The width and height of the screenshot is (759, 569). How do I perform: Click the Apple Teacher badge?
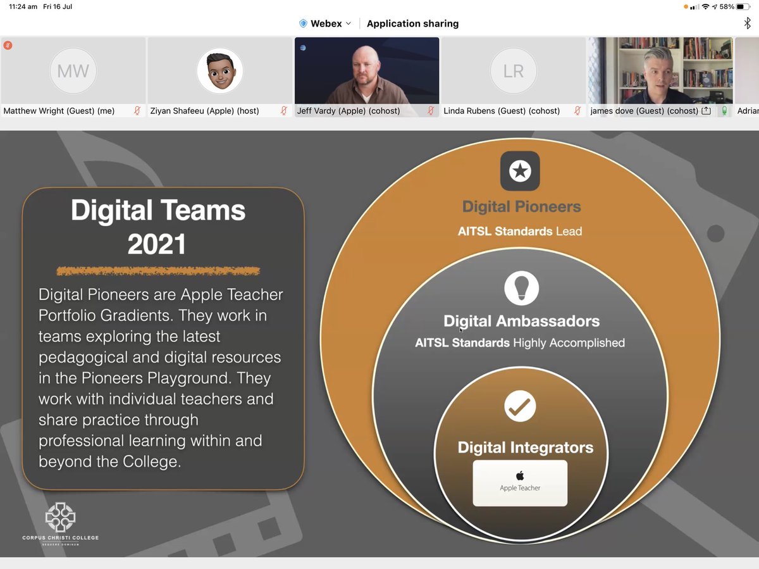pos(520,483)
